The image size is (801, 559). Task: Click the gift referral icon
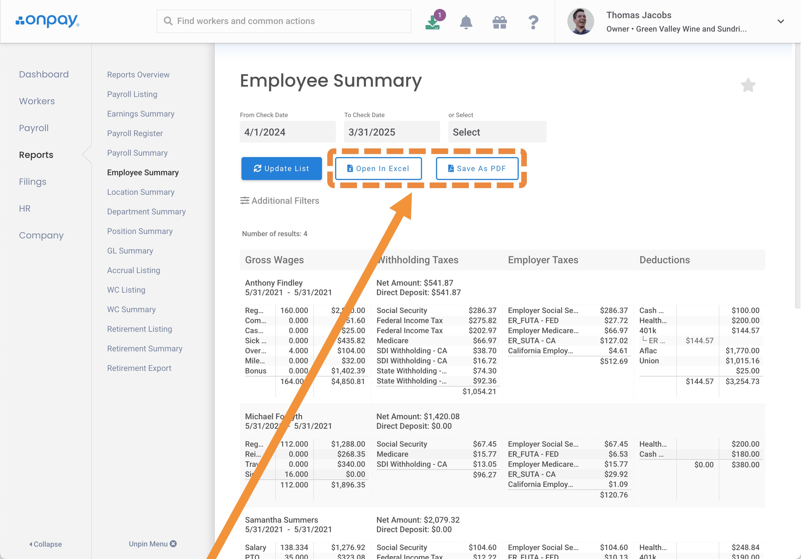(500, 22)
